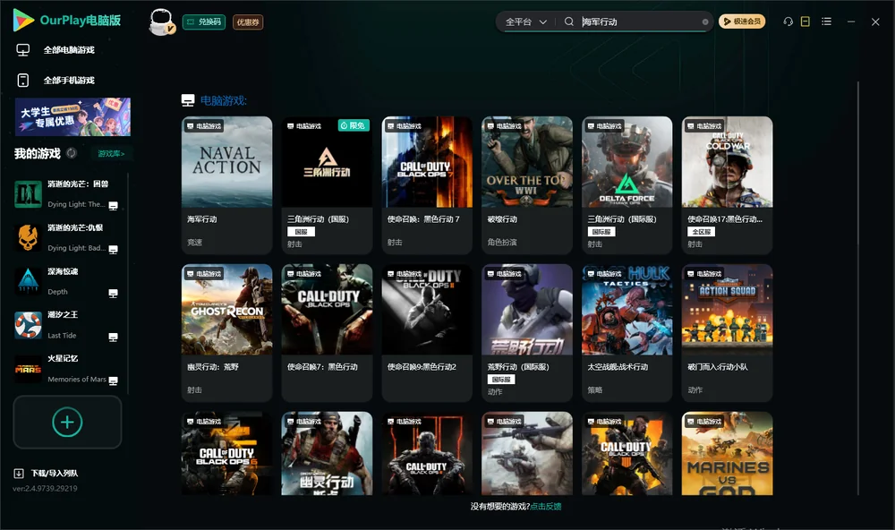Viewport: 895px width, 530px height.
Task: Open 使命召唤7: 黑色行动 card
Action: (327, 332)
